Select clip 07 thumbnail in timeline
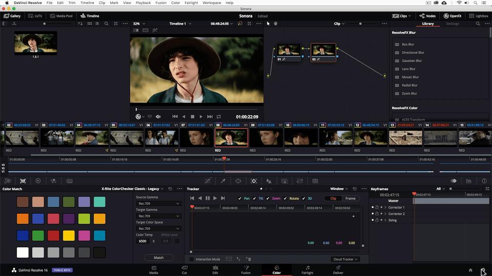 196,137
